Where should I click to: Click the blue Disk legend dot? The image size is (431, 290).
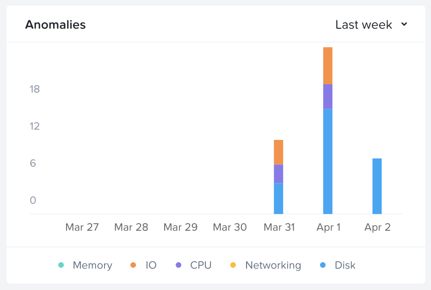[323, 265]
